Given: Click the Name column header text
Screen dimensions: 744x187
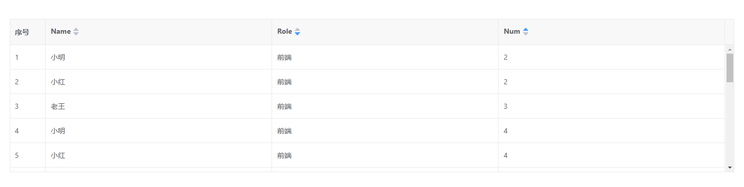Looking at the screenshot, I should point(60,32).
